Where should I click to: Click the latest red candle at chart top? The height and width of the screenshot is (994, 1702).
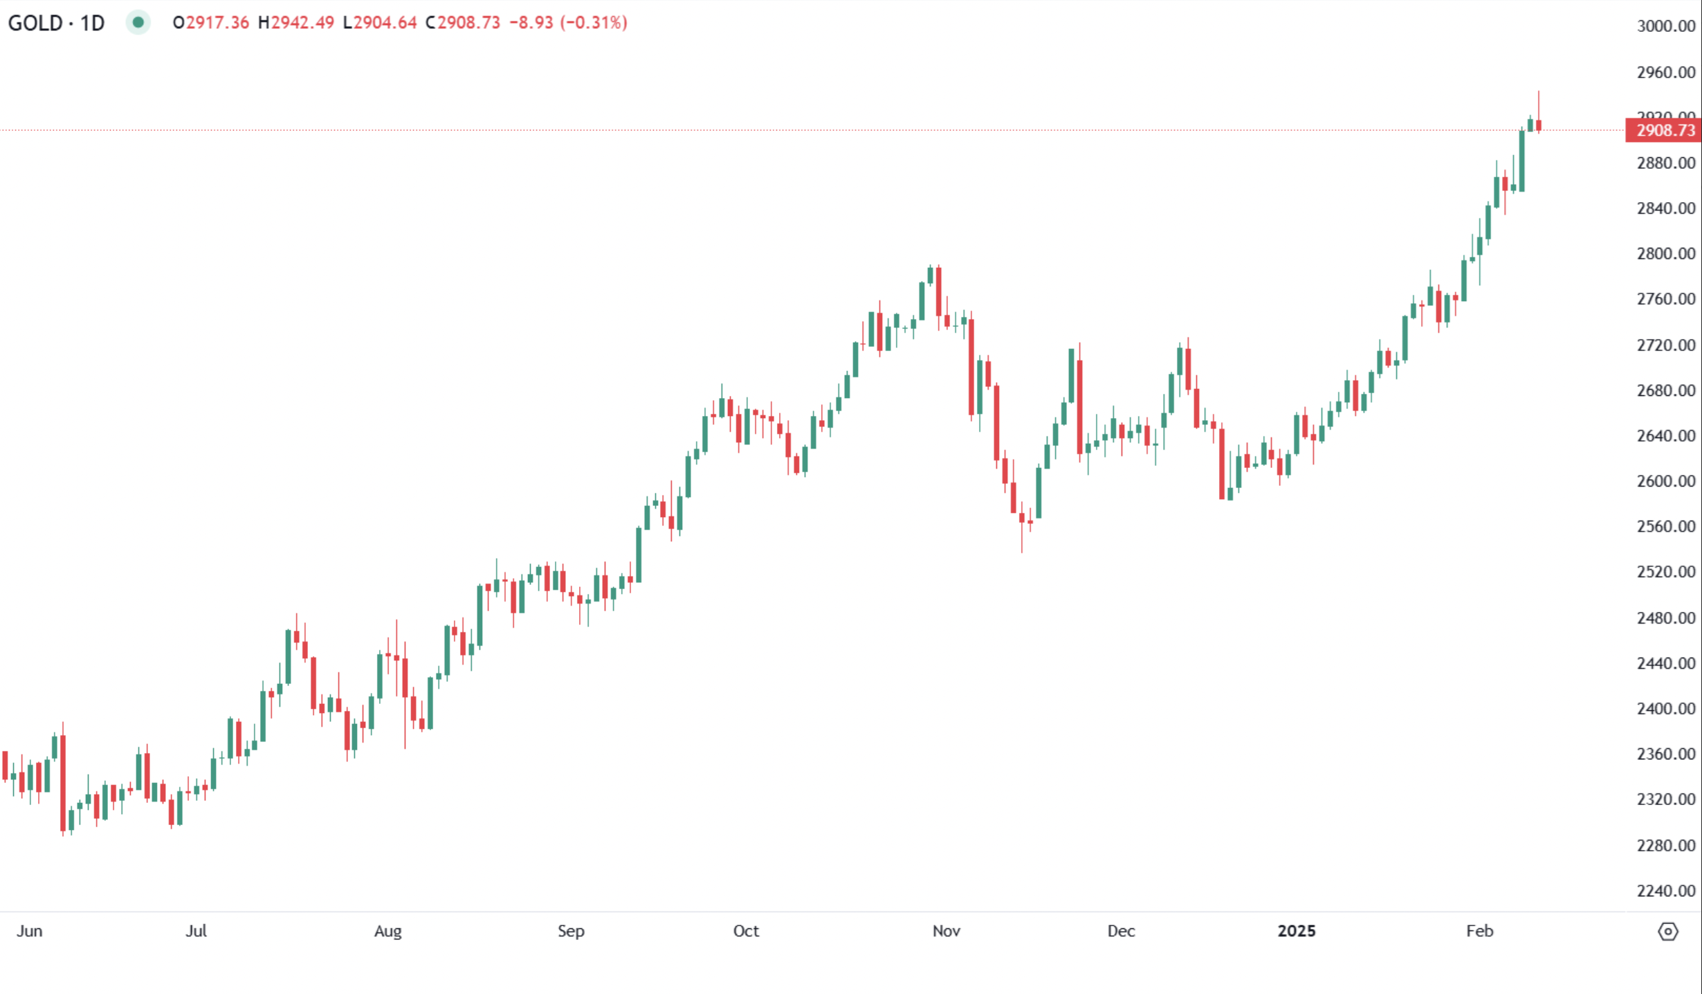[x=1539, y=125]
